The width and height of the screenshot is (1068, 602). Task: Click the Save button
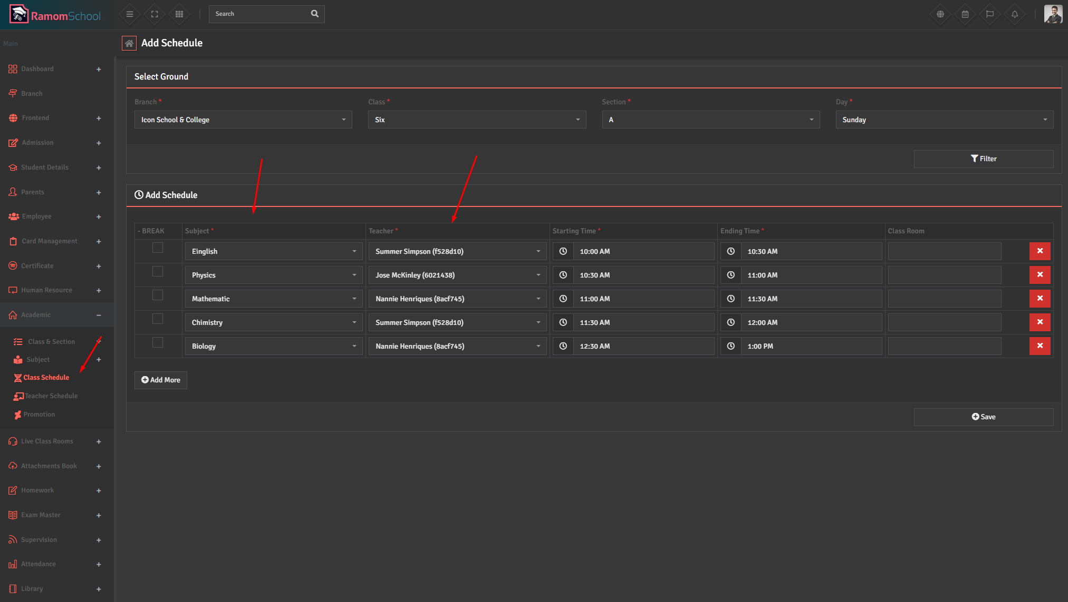[x=983, y=417]
